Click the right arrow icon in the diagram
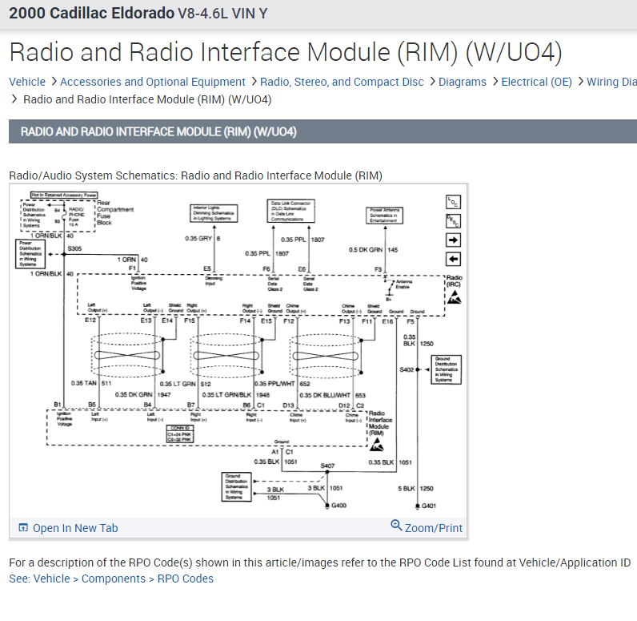Viewport: 637px width, 621px height. coord(453,240)
